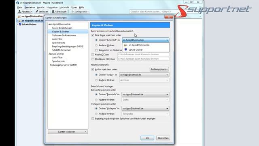Open the Bearbeiten menu
Screen dimensions: 259x146
30,7
